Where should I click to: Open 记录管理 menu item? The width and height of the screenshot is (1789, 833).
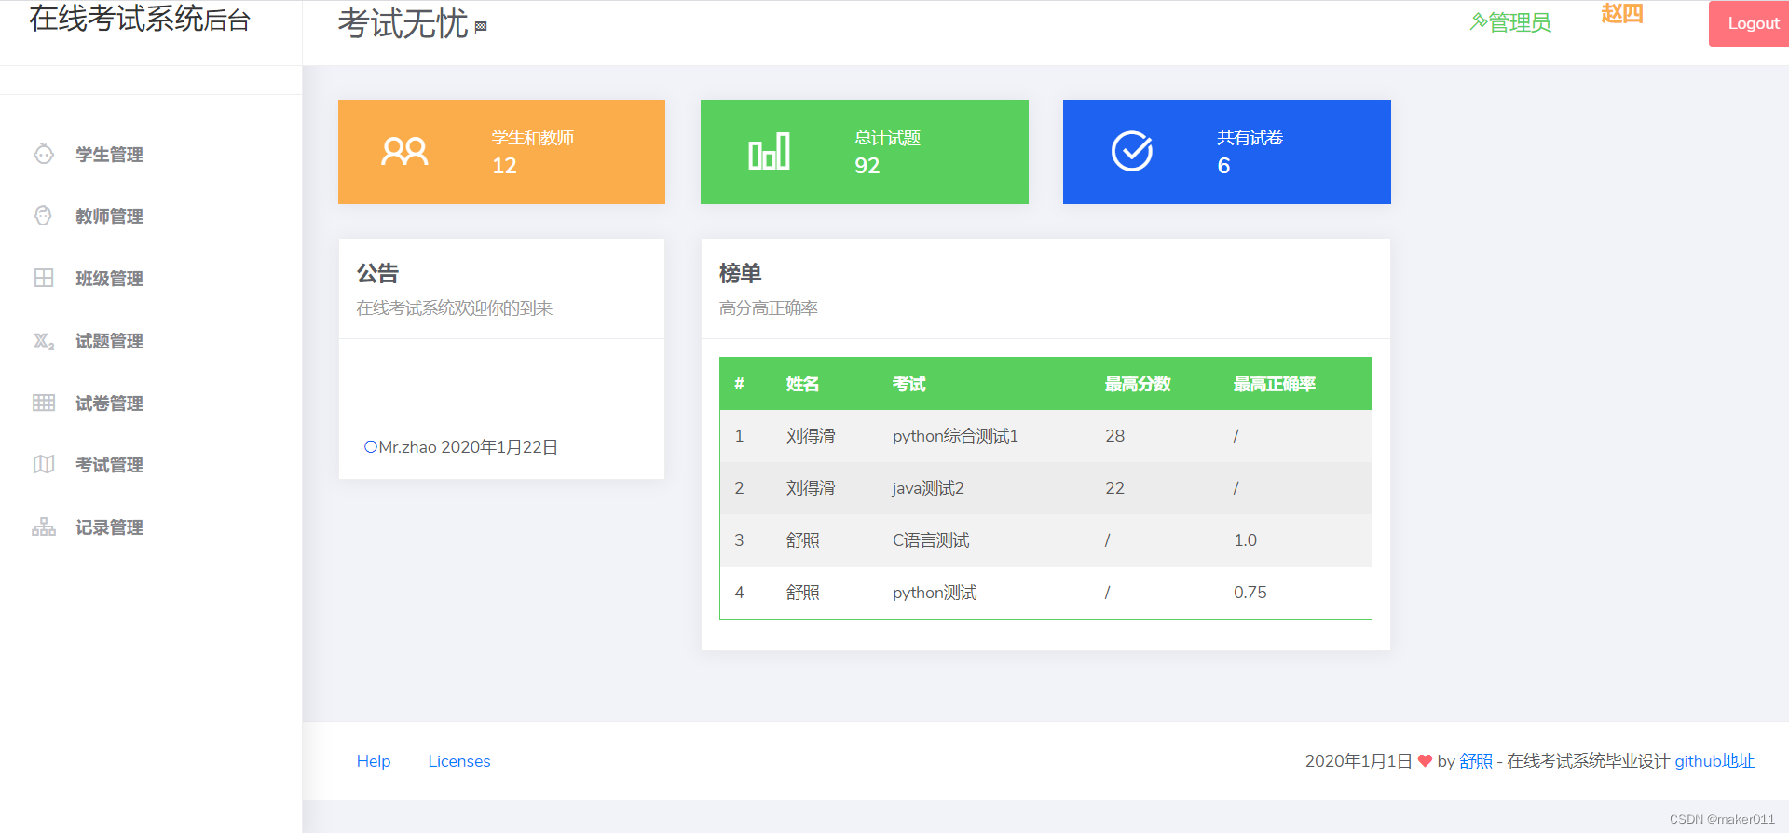(x=109, y=527)
